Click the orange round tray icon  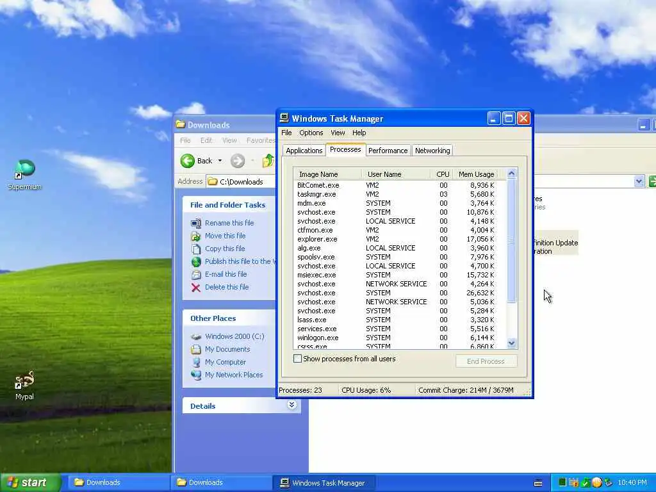(x=596, y=482)
